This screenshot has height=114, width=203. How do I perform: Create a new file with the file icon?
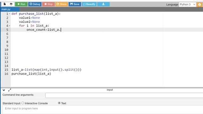(5, 4)
